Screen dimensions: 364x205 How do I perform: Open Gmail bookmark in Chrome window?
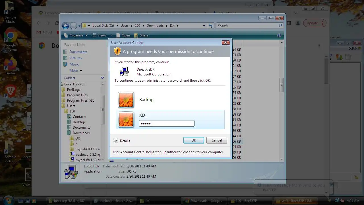tap(44, 32)
